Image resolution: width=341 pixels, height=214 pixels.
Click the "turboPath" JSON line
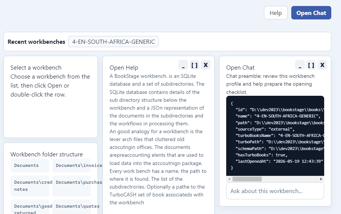[280, 142]
